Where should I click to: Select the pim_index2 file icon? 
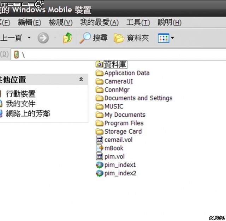(x=100, y=173)
